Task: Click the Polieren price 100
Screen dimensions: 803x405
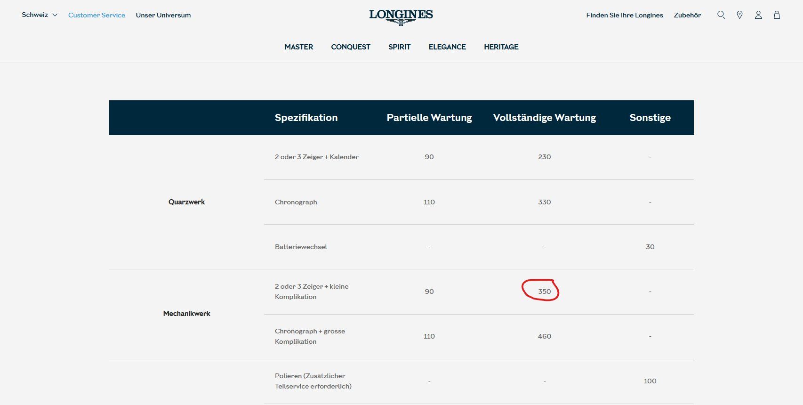Action: (x=650, y=381)
